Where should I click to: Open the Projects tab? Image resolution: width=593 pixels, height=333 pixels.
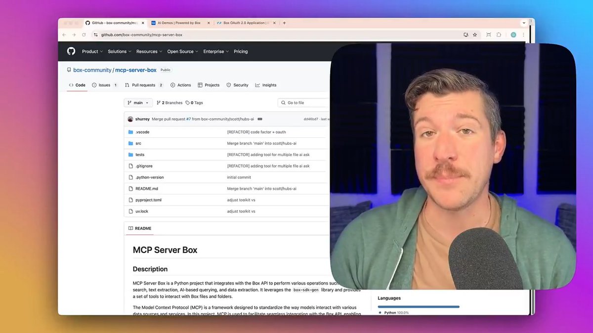209,85
